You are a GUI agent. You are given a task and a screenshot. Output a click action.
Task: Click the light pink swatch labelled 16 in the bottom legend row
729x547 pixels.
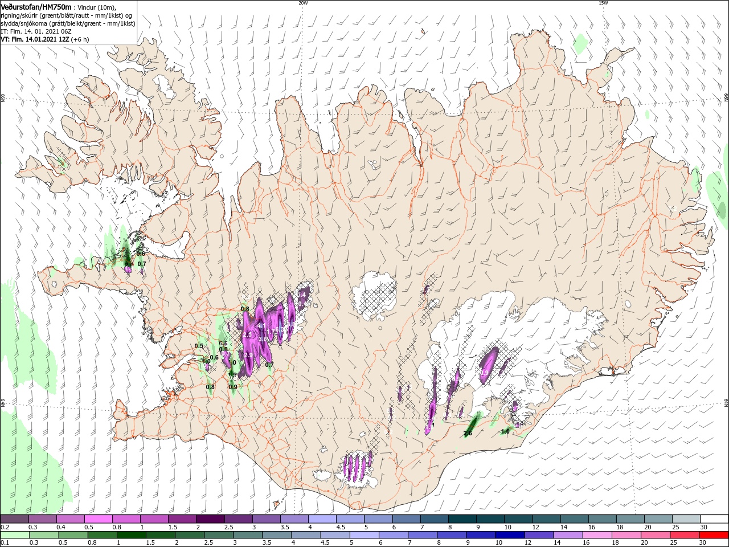597,535
